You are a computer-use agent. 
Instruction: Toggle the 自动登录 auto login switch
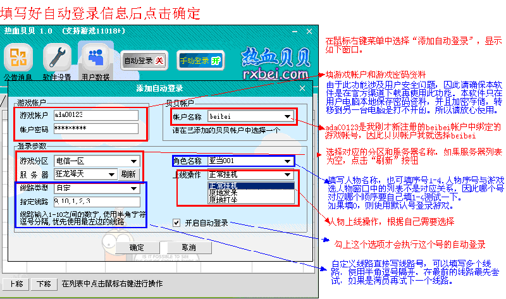click(x=143, y=61)
